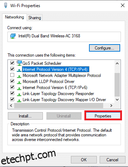The width and height of the screenshot is (128, 167).
Task: Enable Microsoft Network Adapter Multiplexor Protocol checkbox
Action: click(12, 75)
